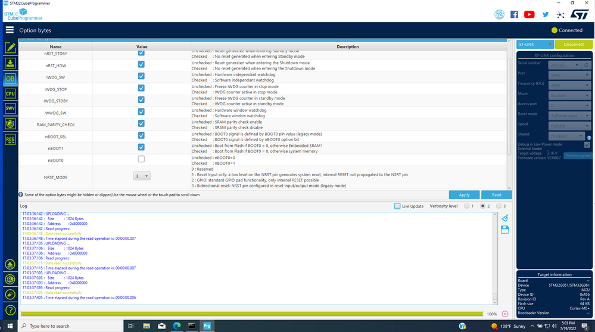
Task: Toggle RAM_PARITY_CHECK checkbox
Action: point(141,124)
